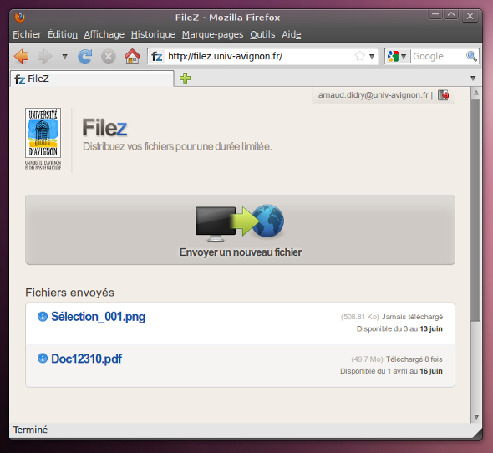Open info icon for Sélection_001.png
The image size is (493, 453).
43,317
